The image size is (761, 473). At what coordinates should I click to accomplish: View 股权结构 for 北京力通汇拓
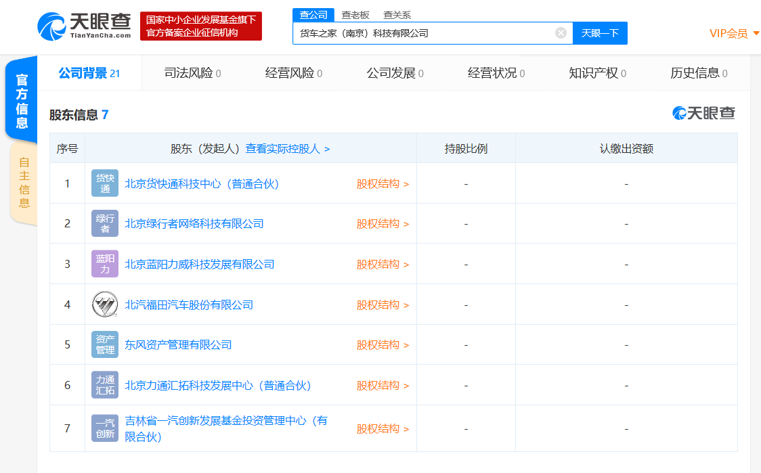tap(383, 386)
